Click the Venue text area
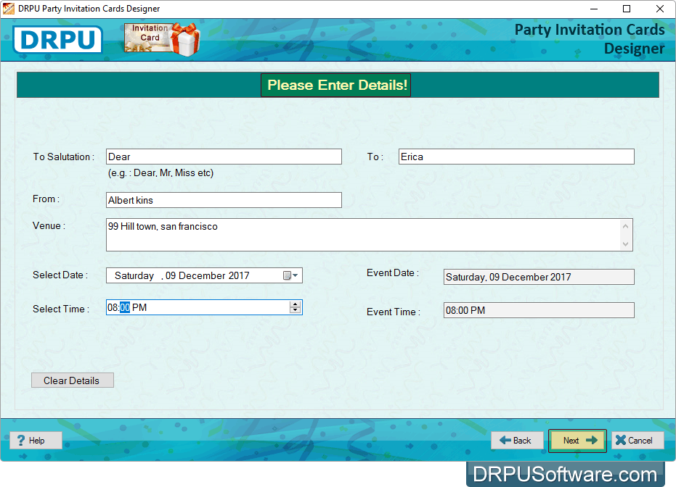676x487 pixels. [x=369, y=235]
